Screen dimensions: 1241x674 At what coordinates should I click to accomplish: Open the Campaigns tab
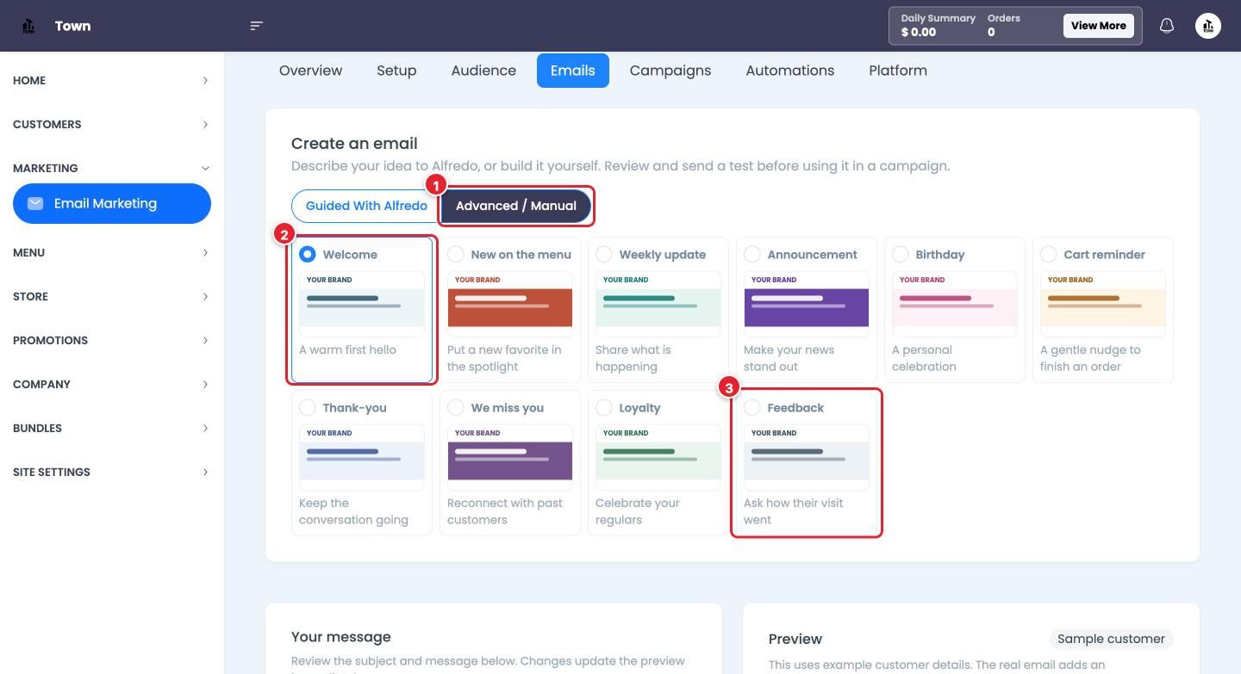(670, 71)
